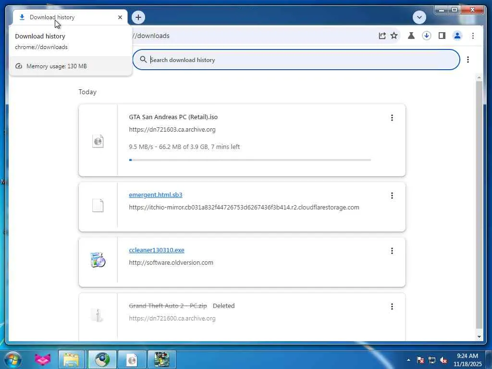Close the Download history tab

point(120,17)
